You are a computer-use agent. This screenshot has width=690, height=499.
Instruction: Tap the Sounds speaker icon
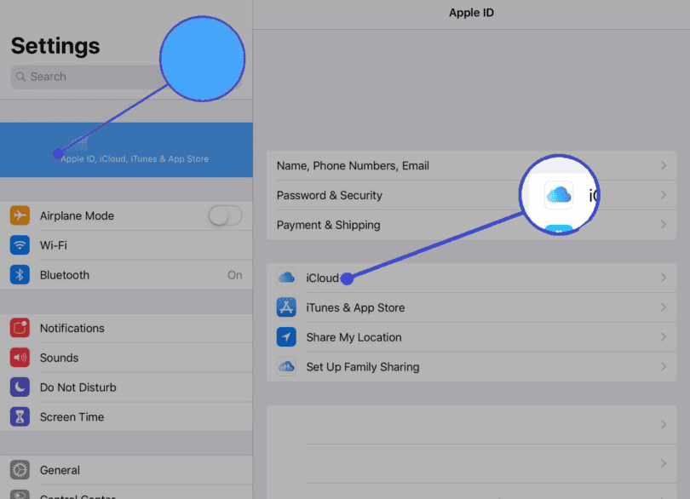click(20, 358)
